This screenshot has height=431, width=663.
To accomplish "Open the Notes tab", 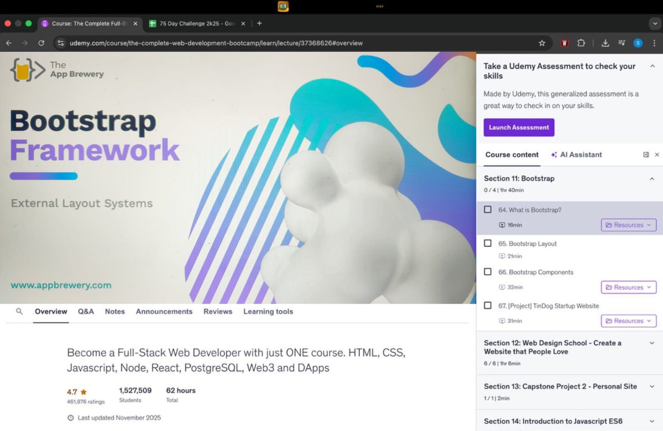I will (x=115, y=312).
